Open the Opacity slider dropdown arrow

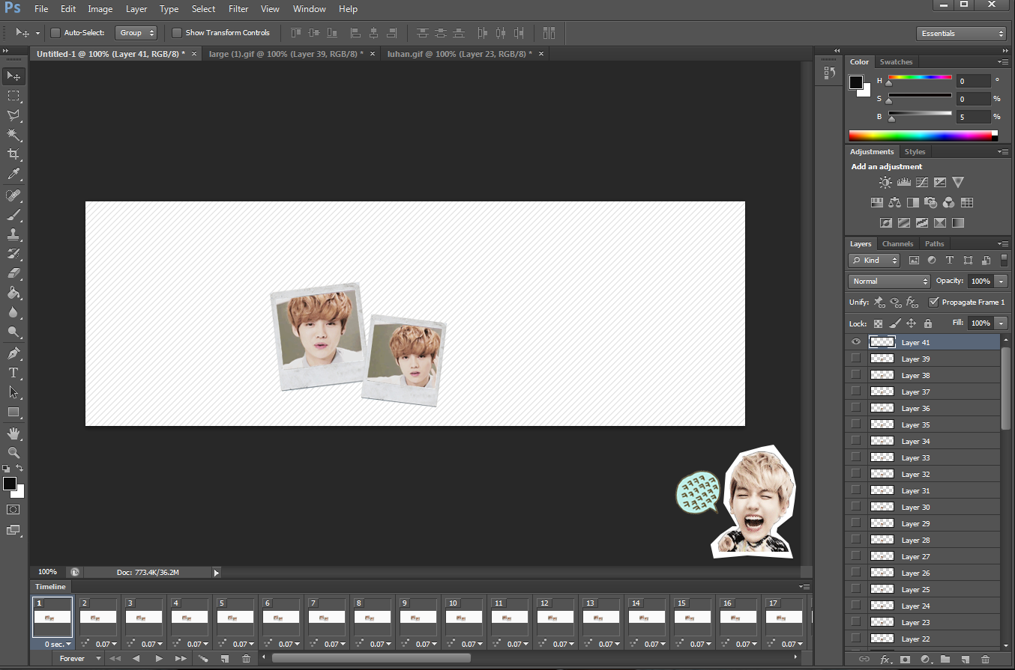click(1002, 281)
